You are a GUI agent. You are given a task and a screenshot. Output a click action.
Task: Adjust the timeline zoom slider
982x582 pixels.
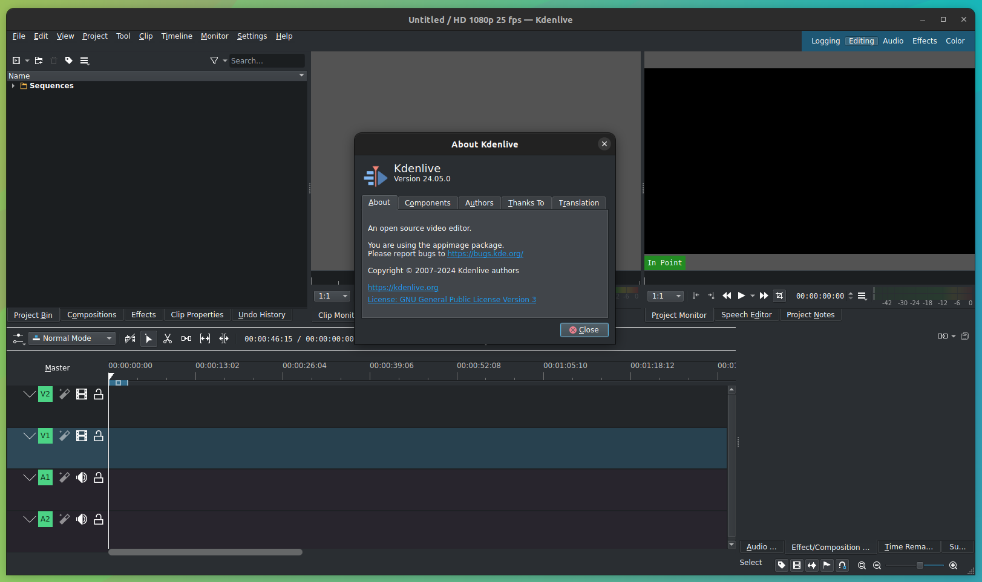tap(920, 566)
